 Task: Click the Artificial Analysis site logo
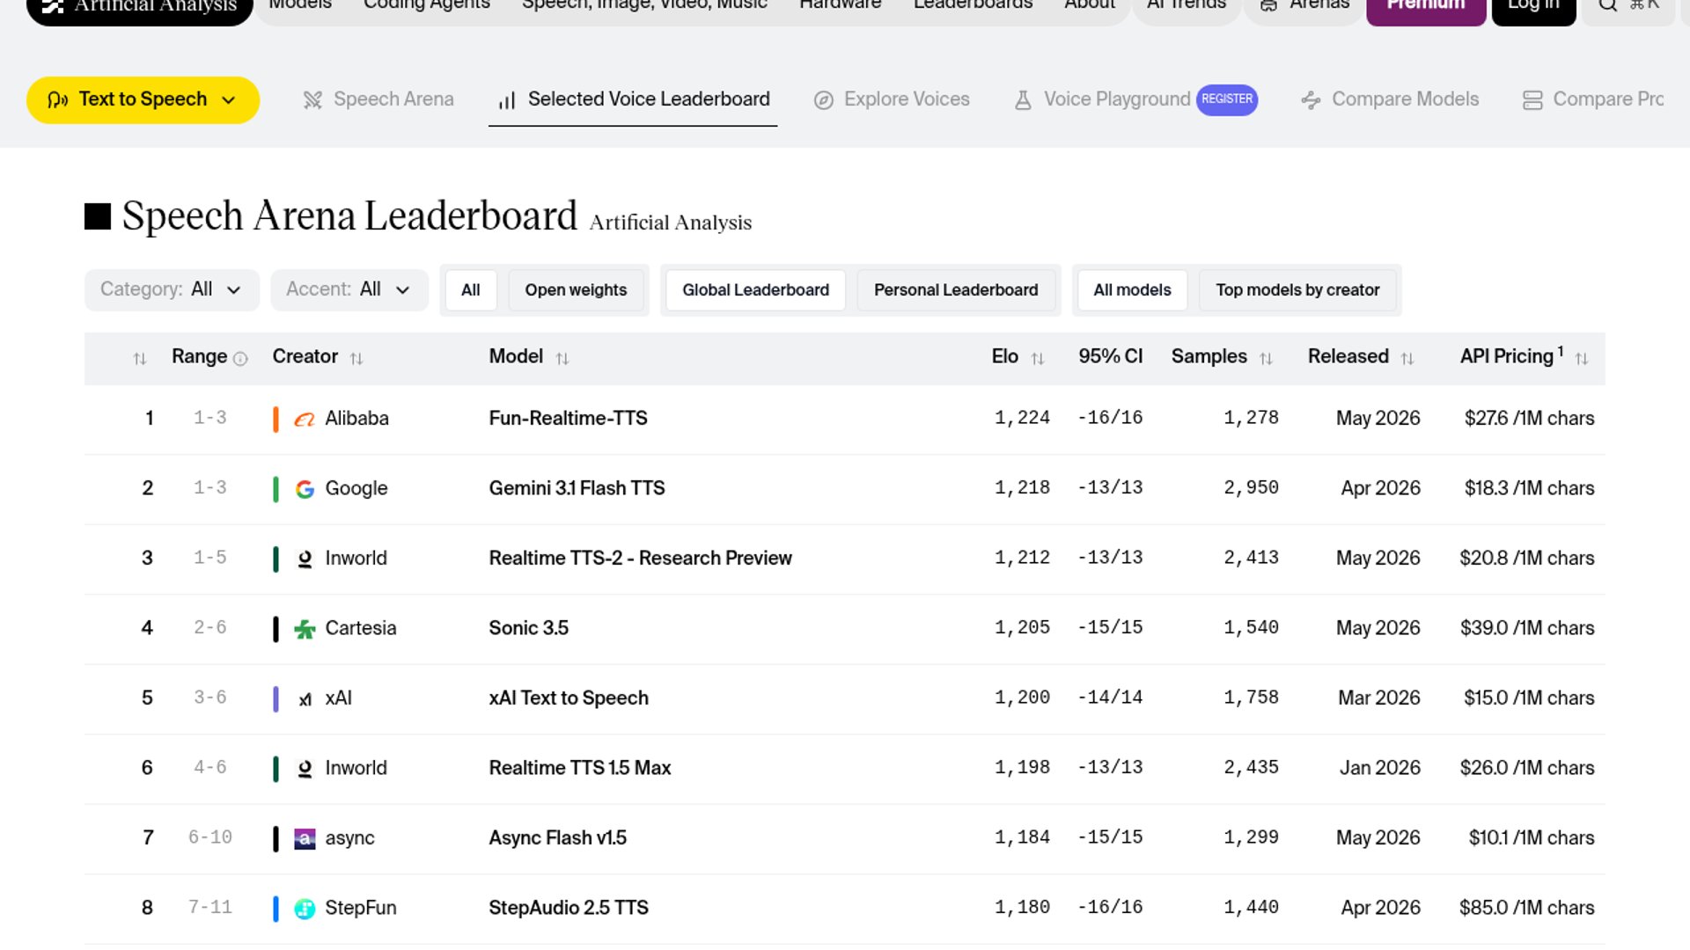(x=140, y=7)
